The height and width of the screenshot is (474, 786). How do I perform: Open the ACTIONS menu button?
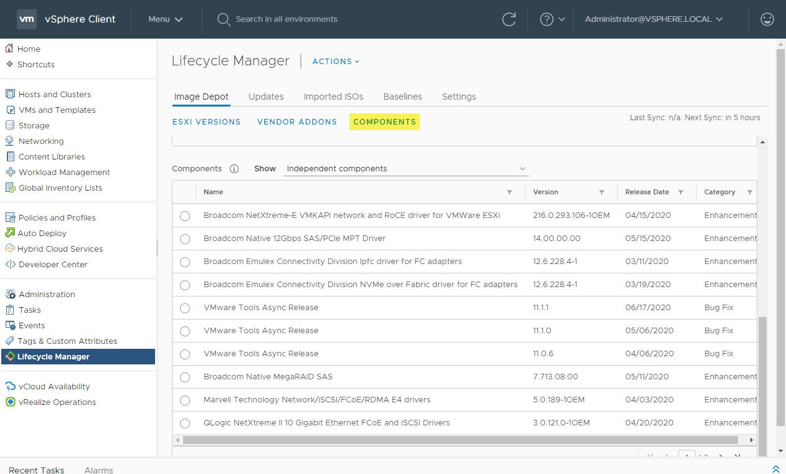(x=336, y=62)
